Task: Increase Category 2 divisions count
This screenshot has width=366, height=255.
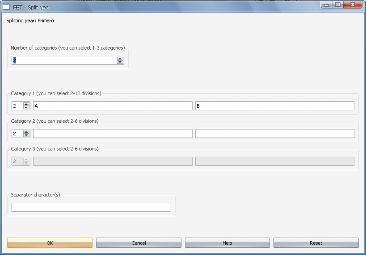Action: (26, 132)
